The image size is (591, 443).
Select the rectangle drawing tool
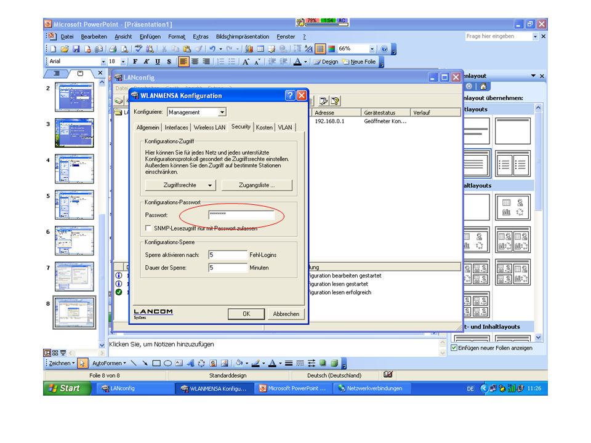[x=156, y=363]
